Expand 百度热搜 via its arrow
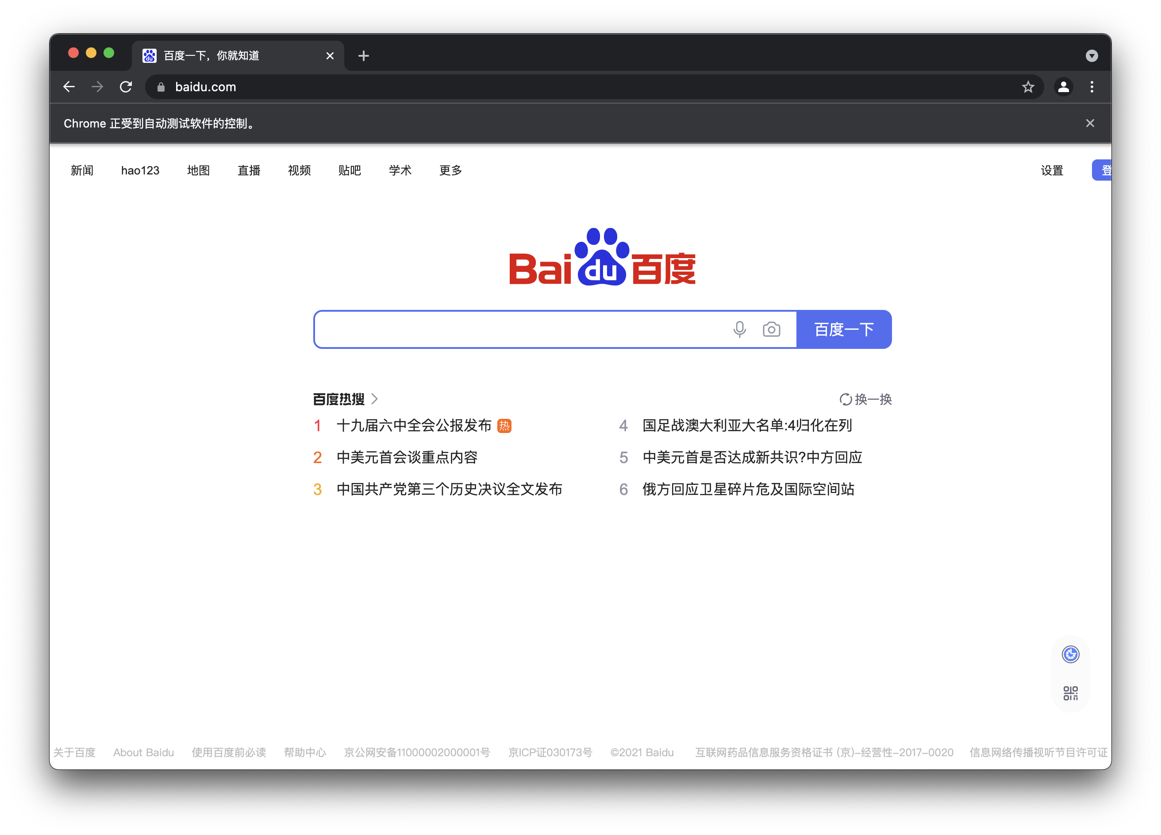This screenshot has width=1161, height=835. (375, 398)
